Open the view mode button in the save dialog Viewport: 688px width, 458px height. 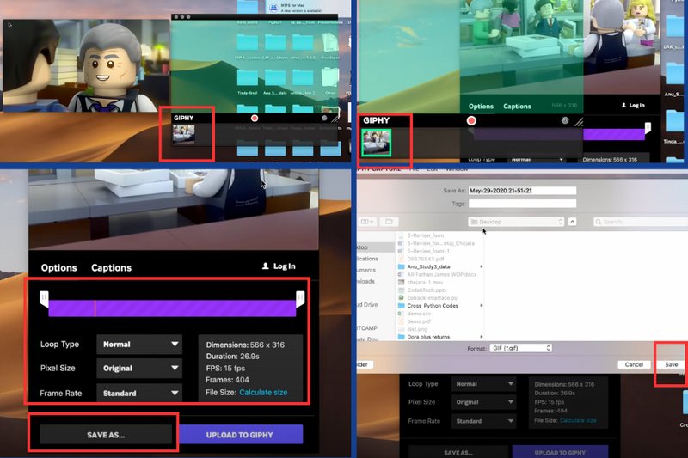click(x=367, y=222)
